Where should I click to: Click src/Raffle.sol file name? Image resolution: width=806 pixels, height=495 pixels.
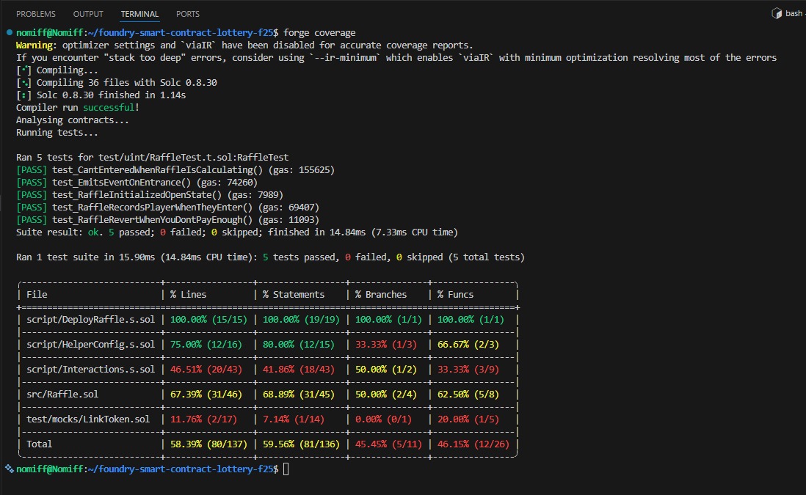point(62,395)
